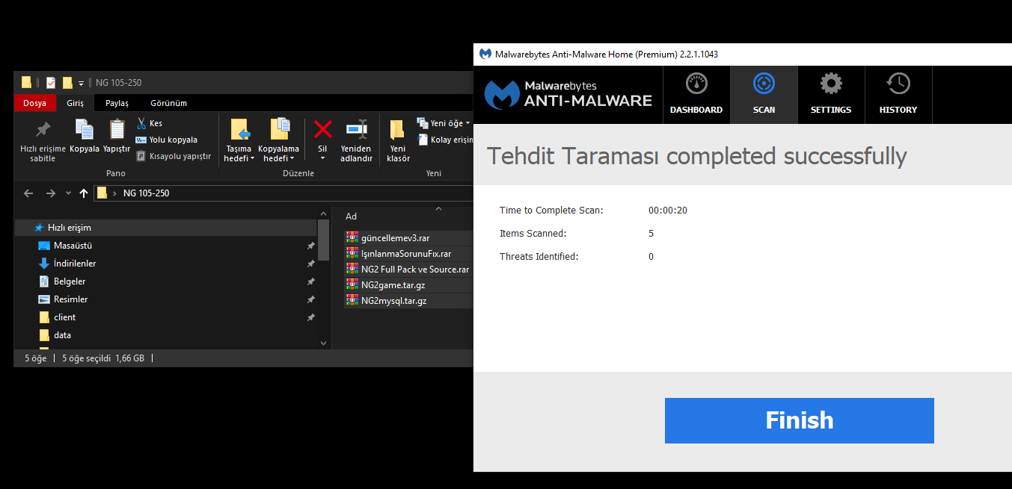This screenshot has width=1012, height=489.
Task: Click the blue Finish button
Action: coord(799,420)
